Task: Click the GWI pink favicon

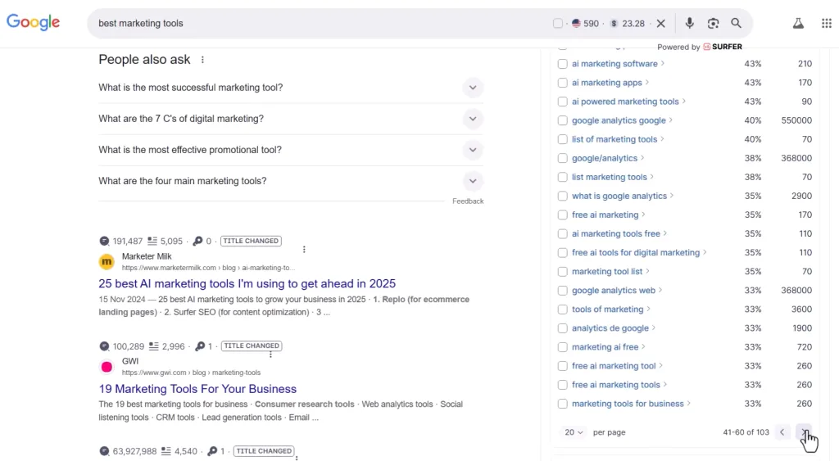Action: pyautogui.click(x=107, y=366)
